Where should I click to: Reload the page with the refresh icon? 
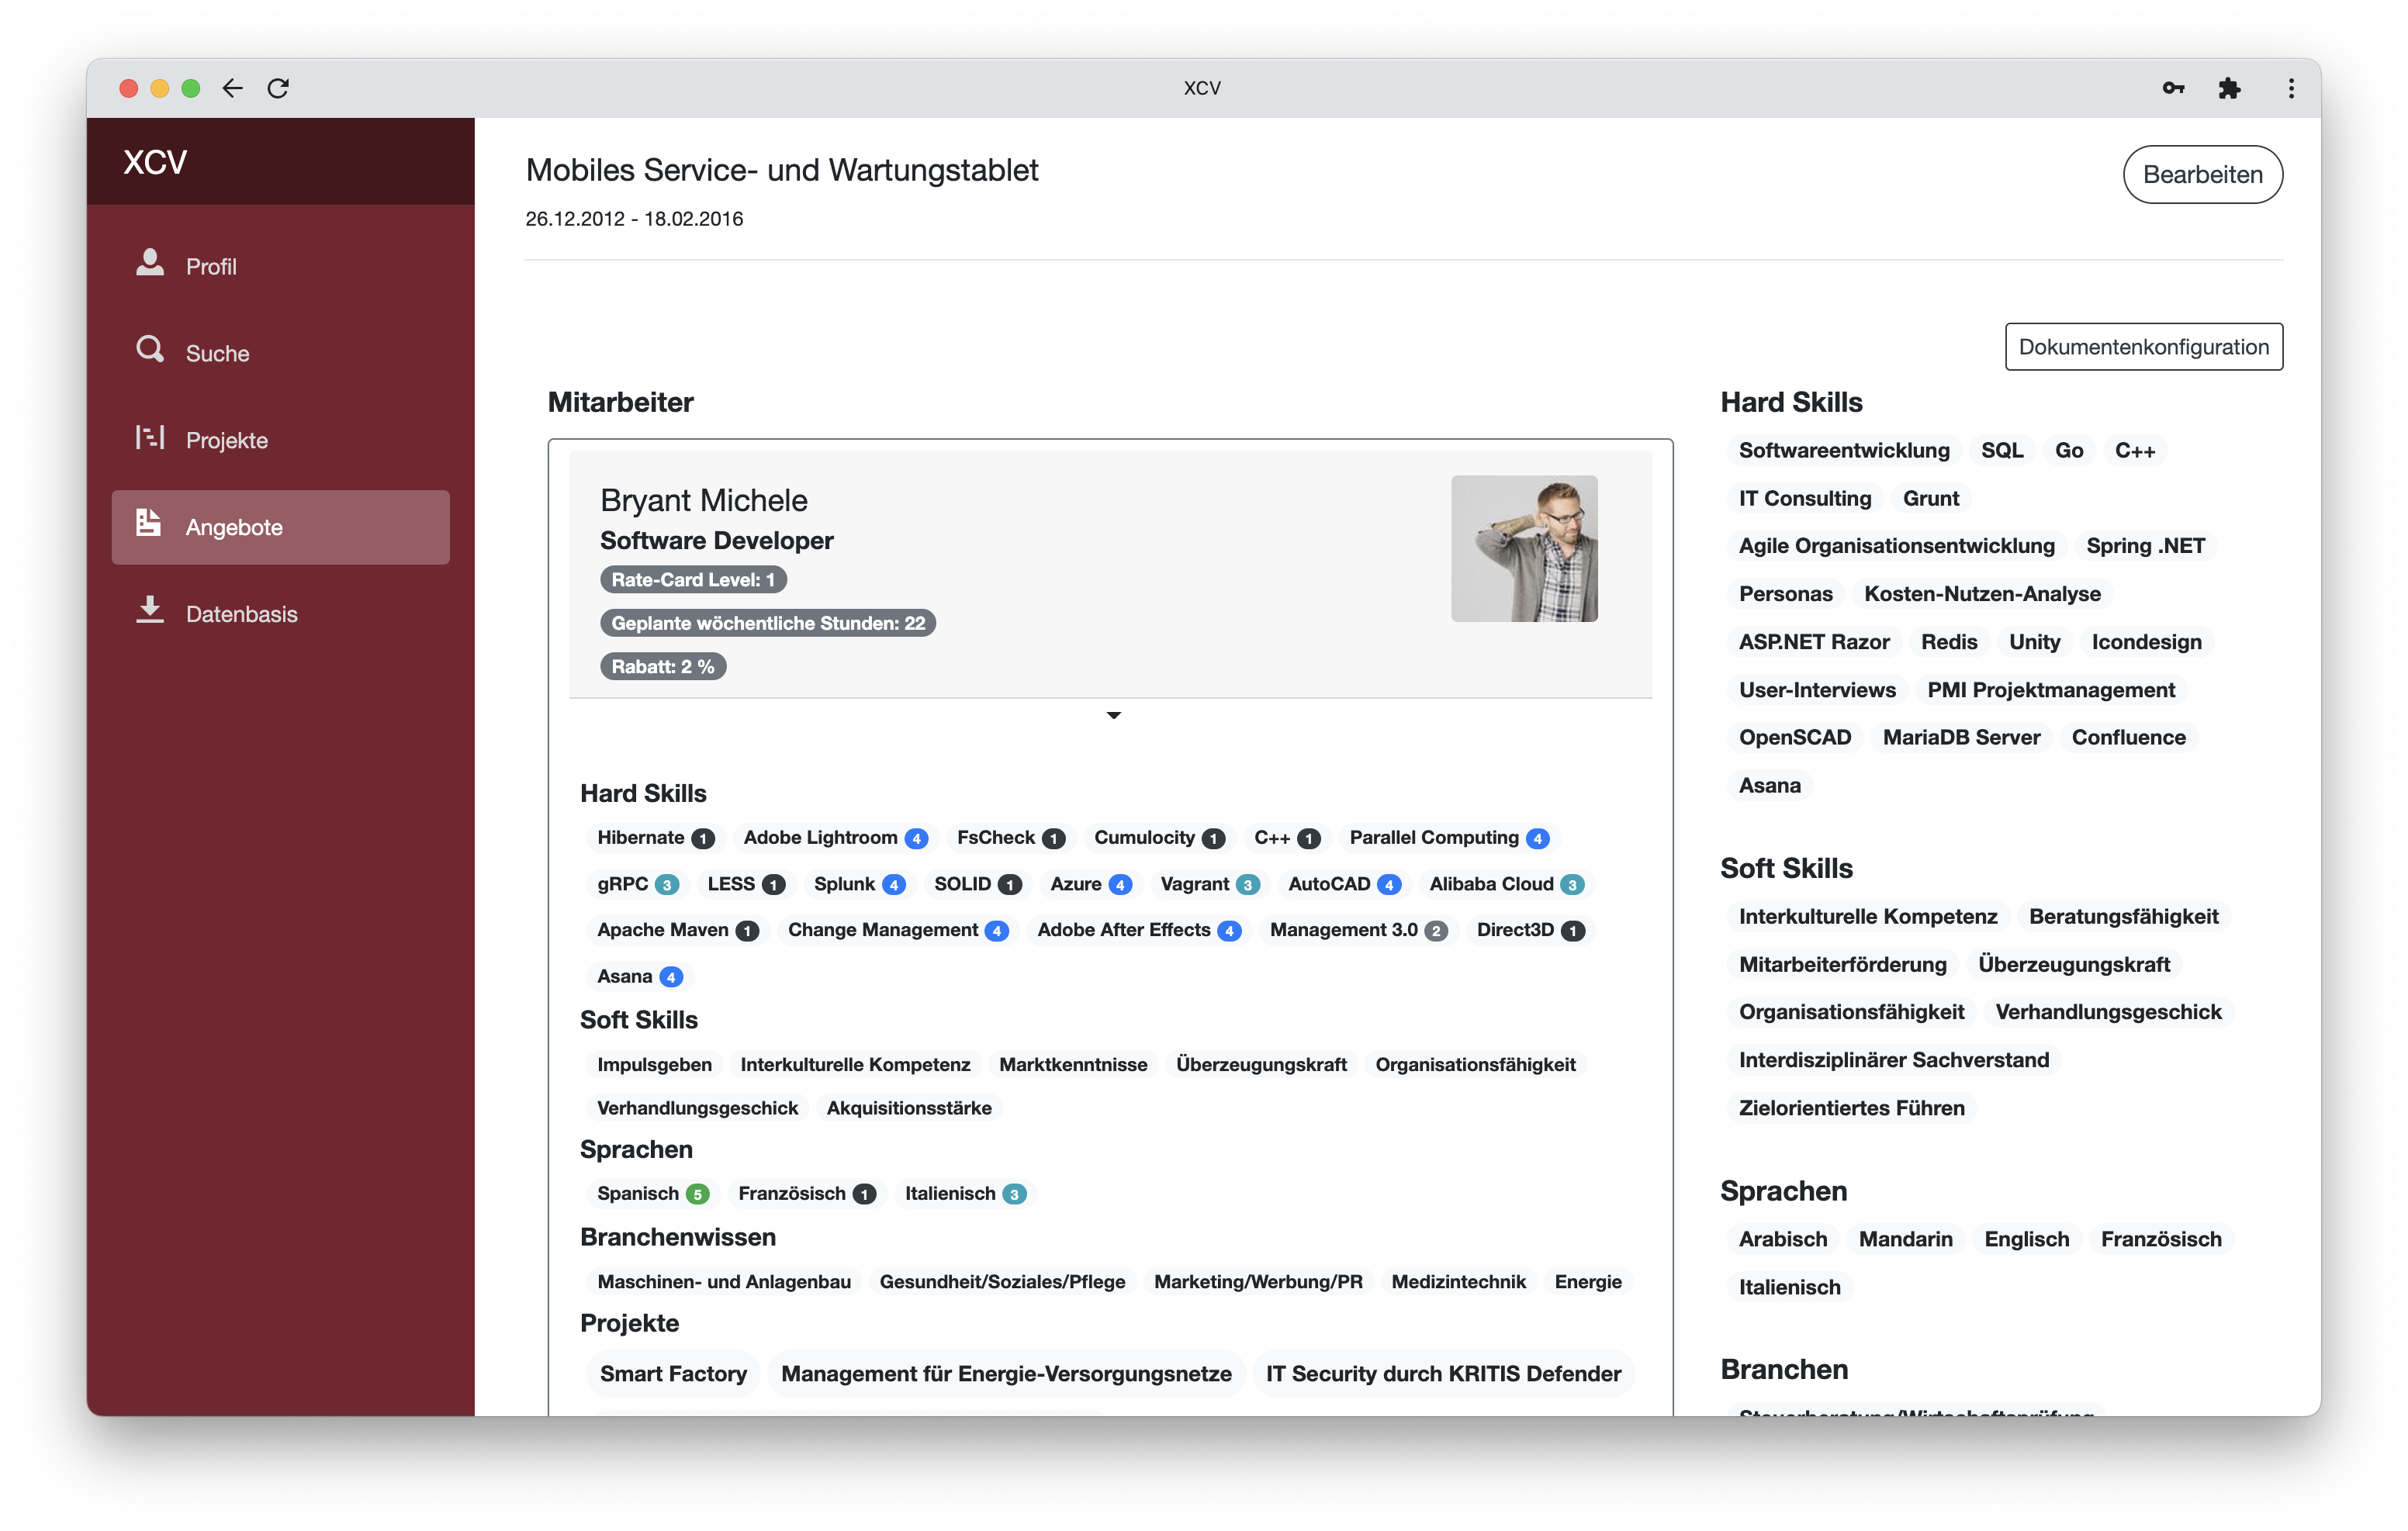[x=278, y=88]
